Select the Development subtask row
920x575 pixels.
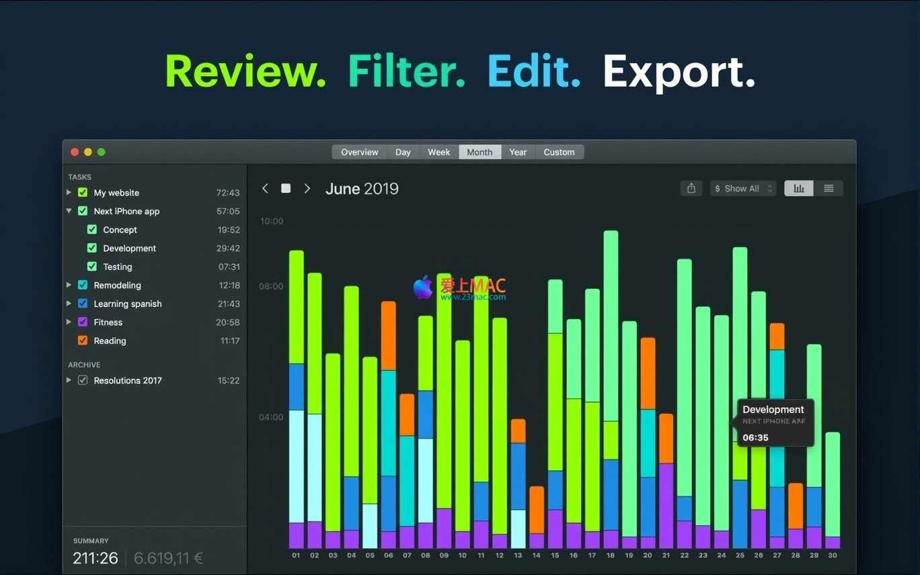pyautogui.click(x=129, y=249)
